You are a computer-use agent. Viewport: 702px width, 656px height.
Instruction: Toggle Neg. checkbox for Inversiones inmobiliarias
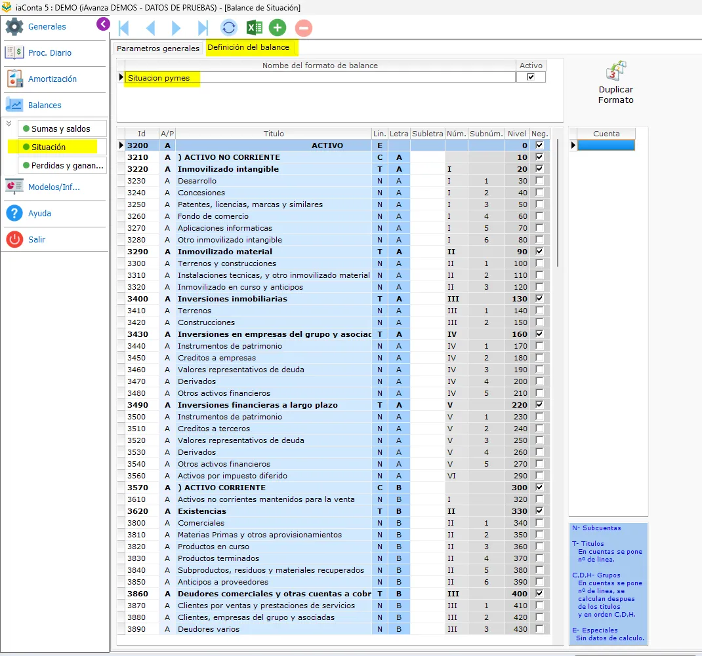(539, 299)
